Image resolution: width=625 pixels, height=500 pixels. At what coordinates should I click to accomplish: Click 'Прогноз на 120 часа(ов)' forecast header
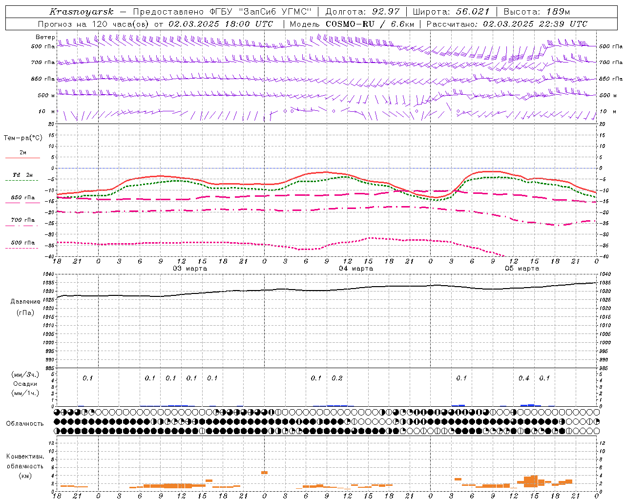94,24
